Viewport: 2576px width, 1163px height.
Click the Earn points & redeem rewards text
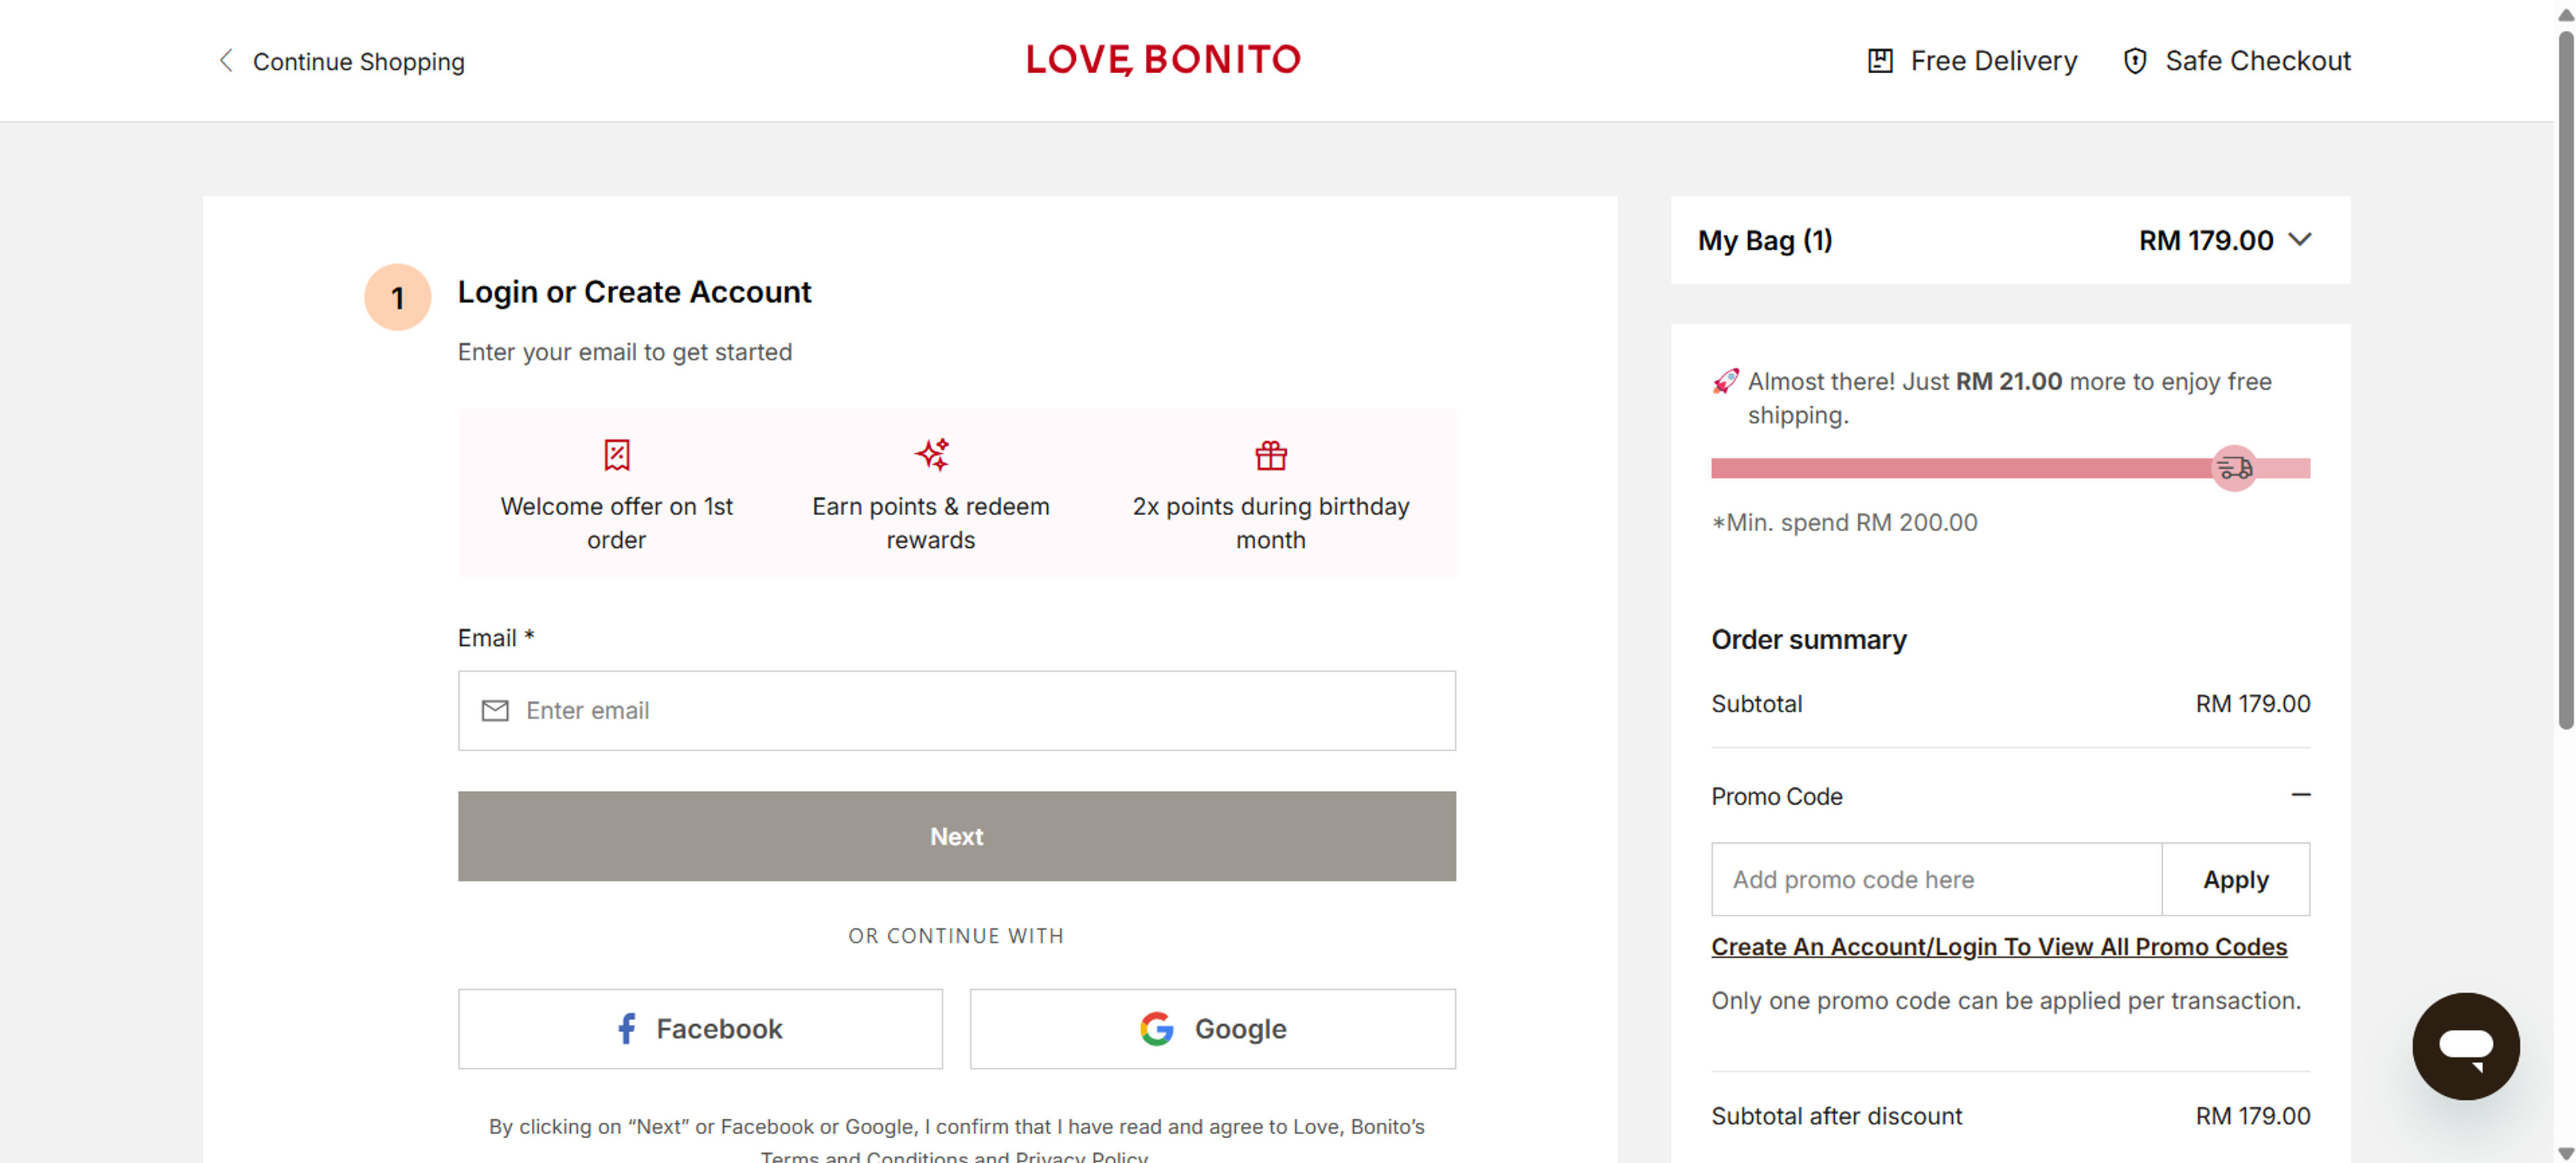(x=930, y=523)
